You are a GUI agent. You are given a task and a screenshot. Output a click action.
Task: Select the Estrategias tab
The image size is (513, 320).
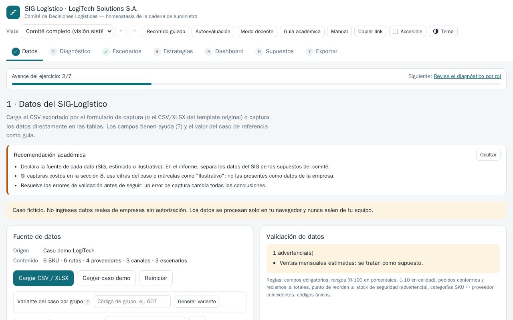(173, 52)
